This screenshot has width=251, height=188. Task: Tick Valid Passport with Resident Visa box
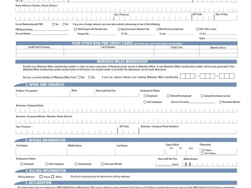tap(75, 29)
